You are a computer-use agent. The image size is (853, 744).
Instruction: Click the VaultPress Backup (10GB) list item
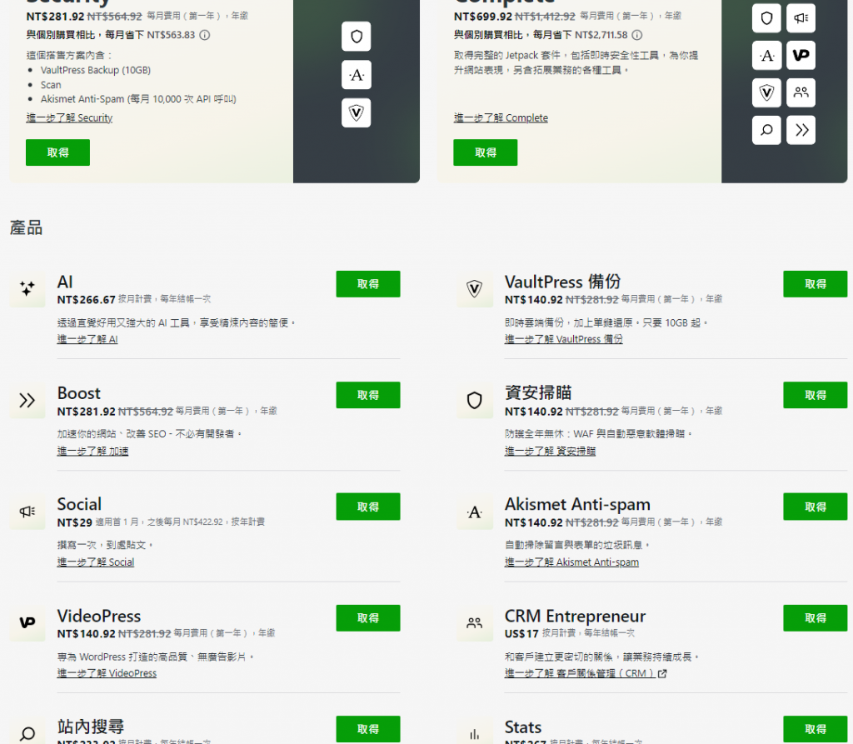tap(96, 70)
